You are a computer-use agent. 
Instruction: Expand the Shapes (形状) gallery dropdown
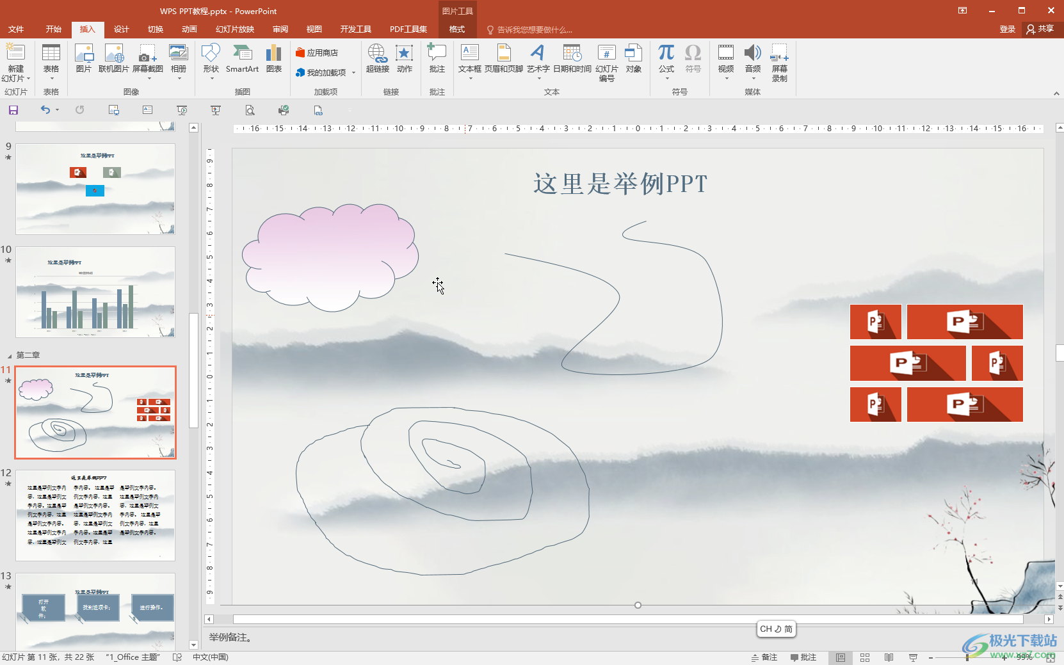click(211, 78)
